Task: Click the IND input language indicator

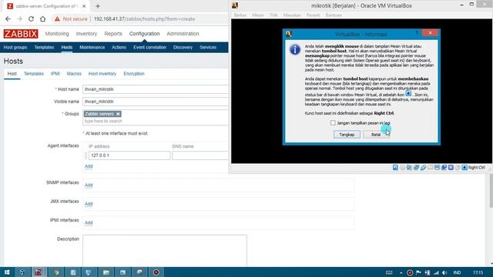Action: [457, 272]
